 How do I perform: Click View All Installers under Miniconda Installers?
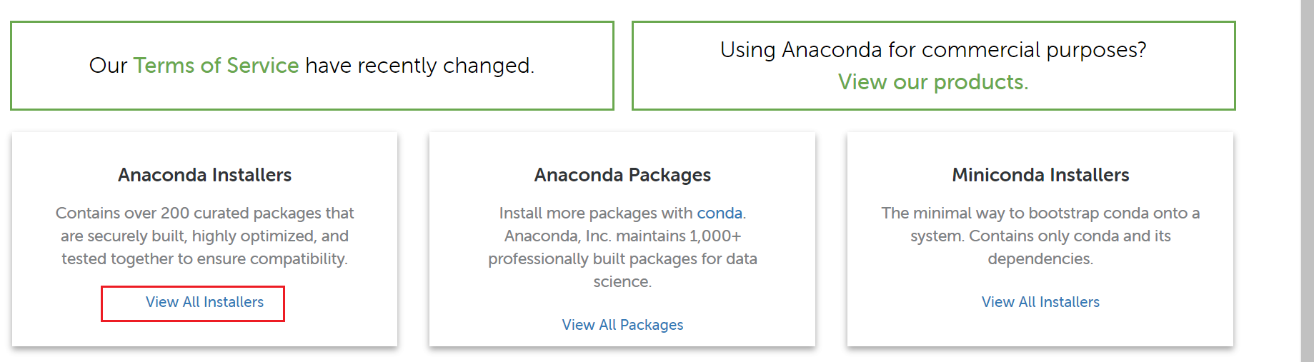coord(1040,302)
